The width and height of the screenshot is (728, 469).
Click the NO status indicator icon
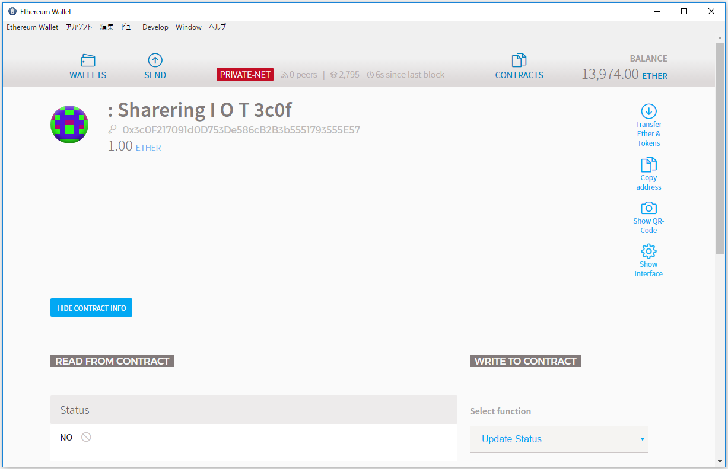coord(86,437)
